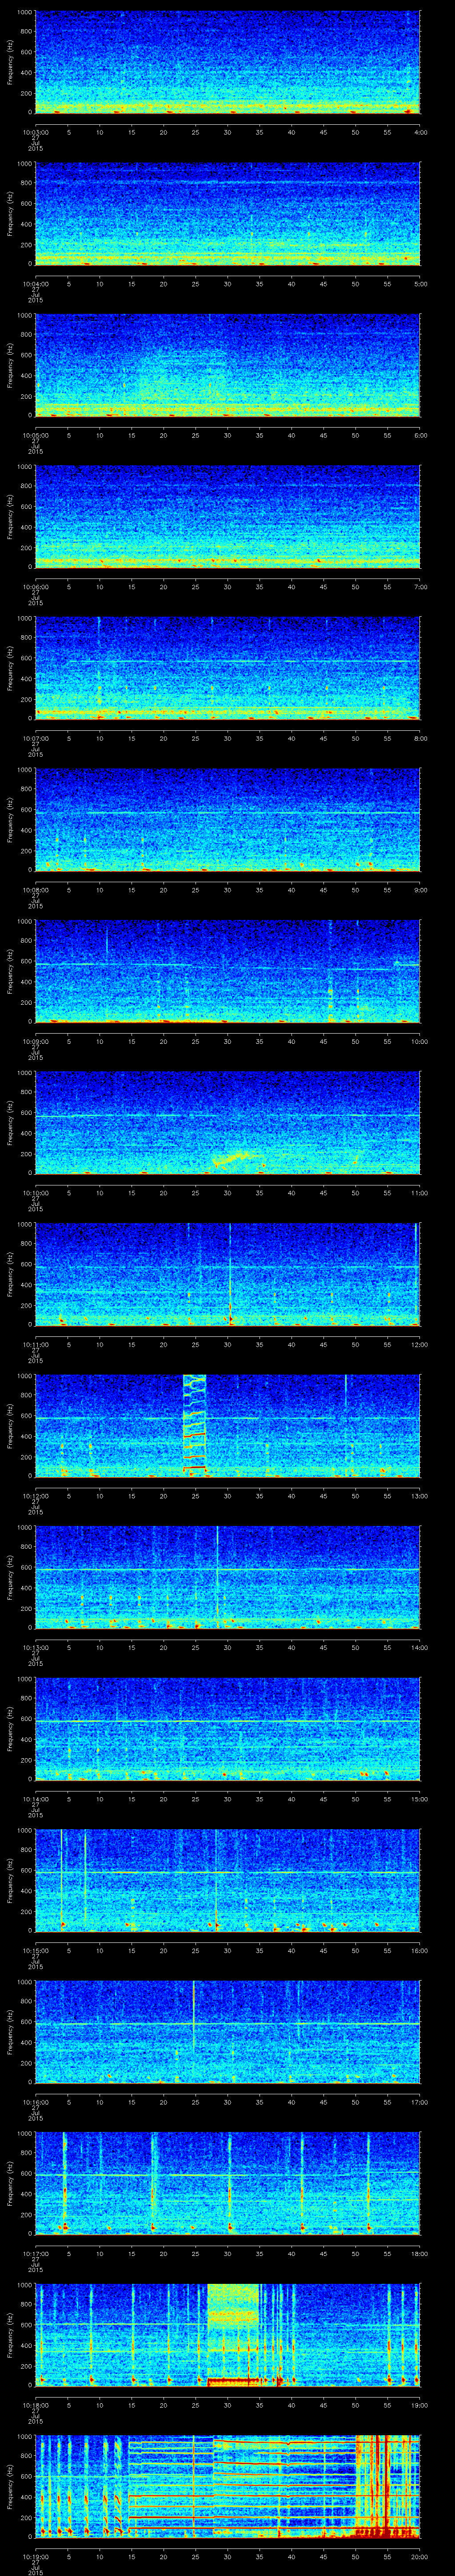Click the 10:13:00 start time label

pos(35,1648)
